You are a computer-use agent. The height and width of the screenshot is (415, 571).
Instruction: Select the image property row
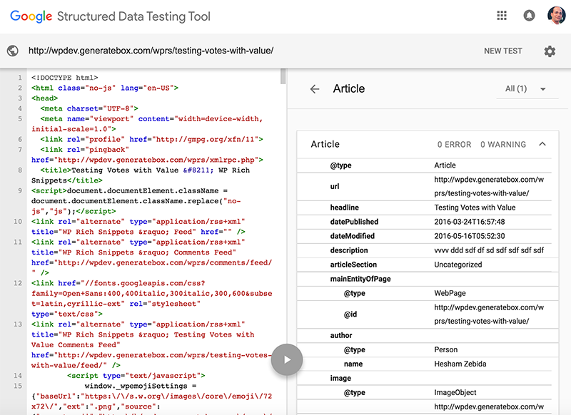click(x=340, y=378)
